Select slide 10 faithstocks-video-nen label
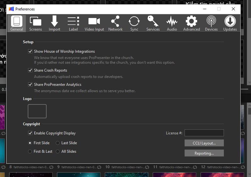This screenshot has width=251, height=177. [128, 167]
